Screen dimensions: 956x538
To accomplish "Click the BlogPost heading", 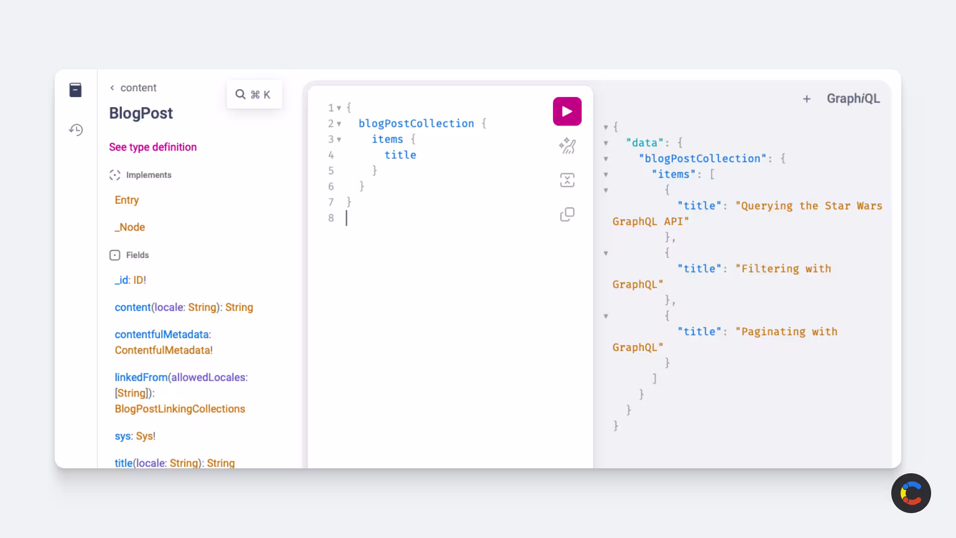I will coord(141,113).
